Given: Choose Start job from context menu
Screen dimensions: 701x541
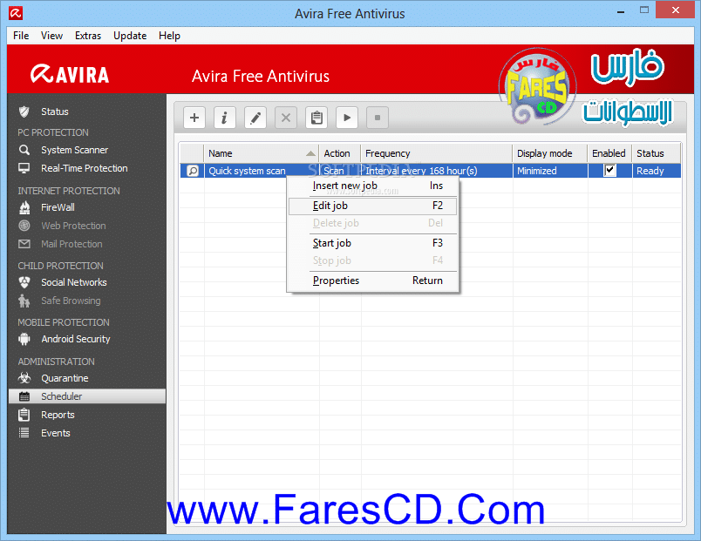Looking at the screenshot, I should (373, 243).
